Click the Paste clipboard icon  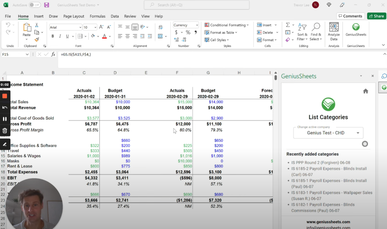pos(27,28)
